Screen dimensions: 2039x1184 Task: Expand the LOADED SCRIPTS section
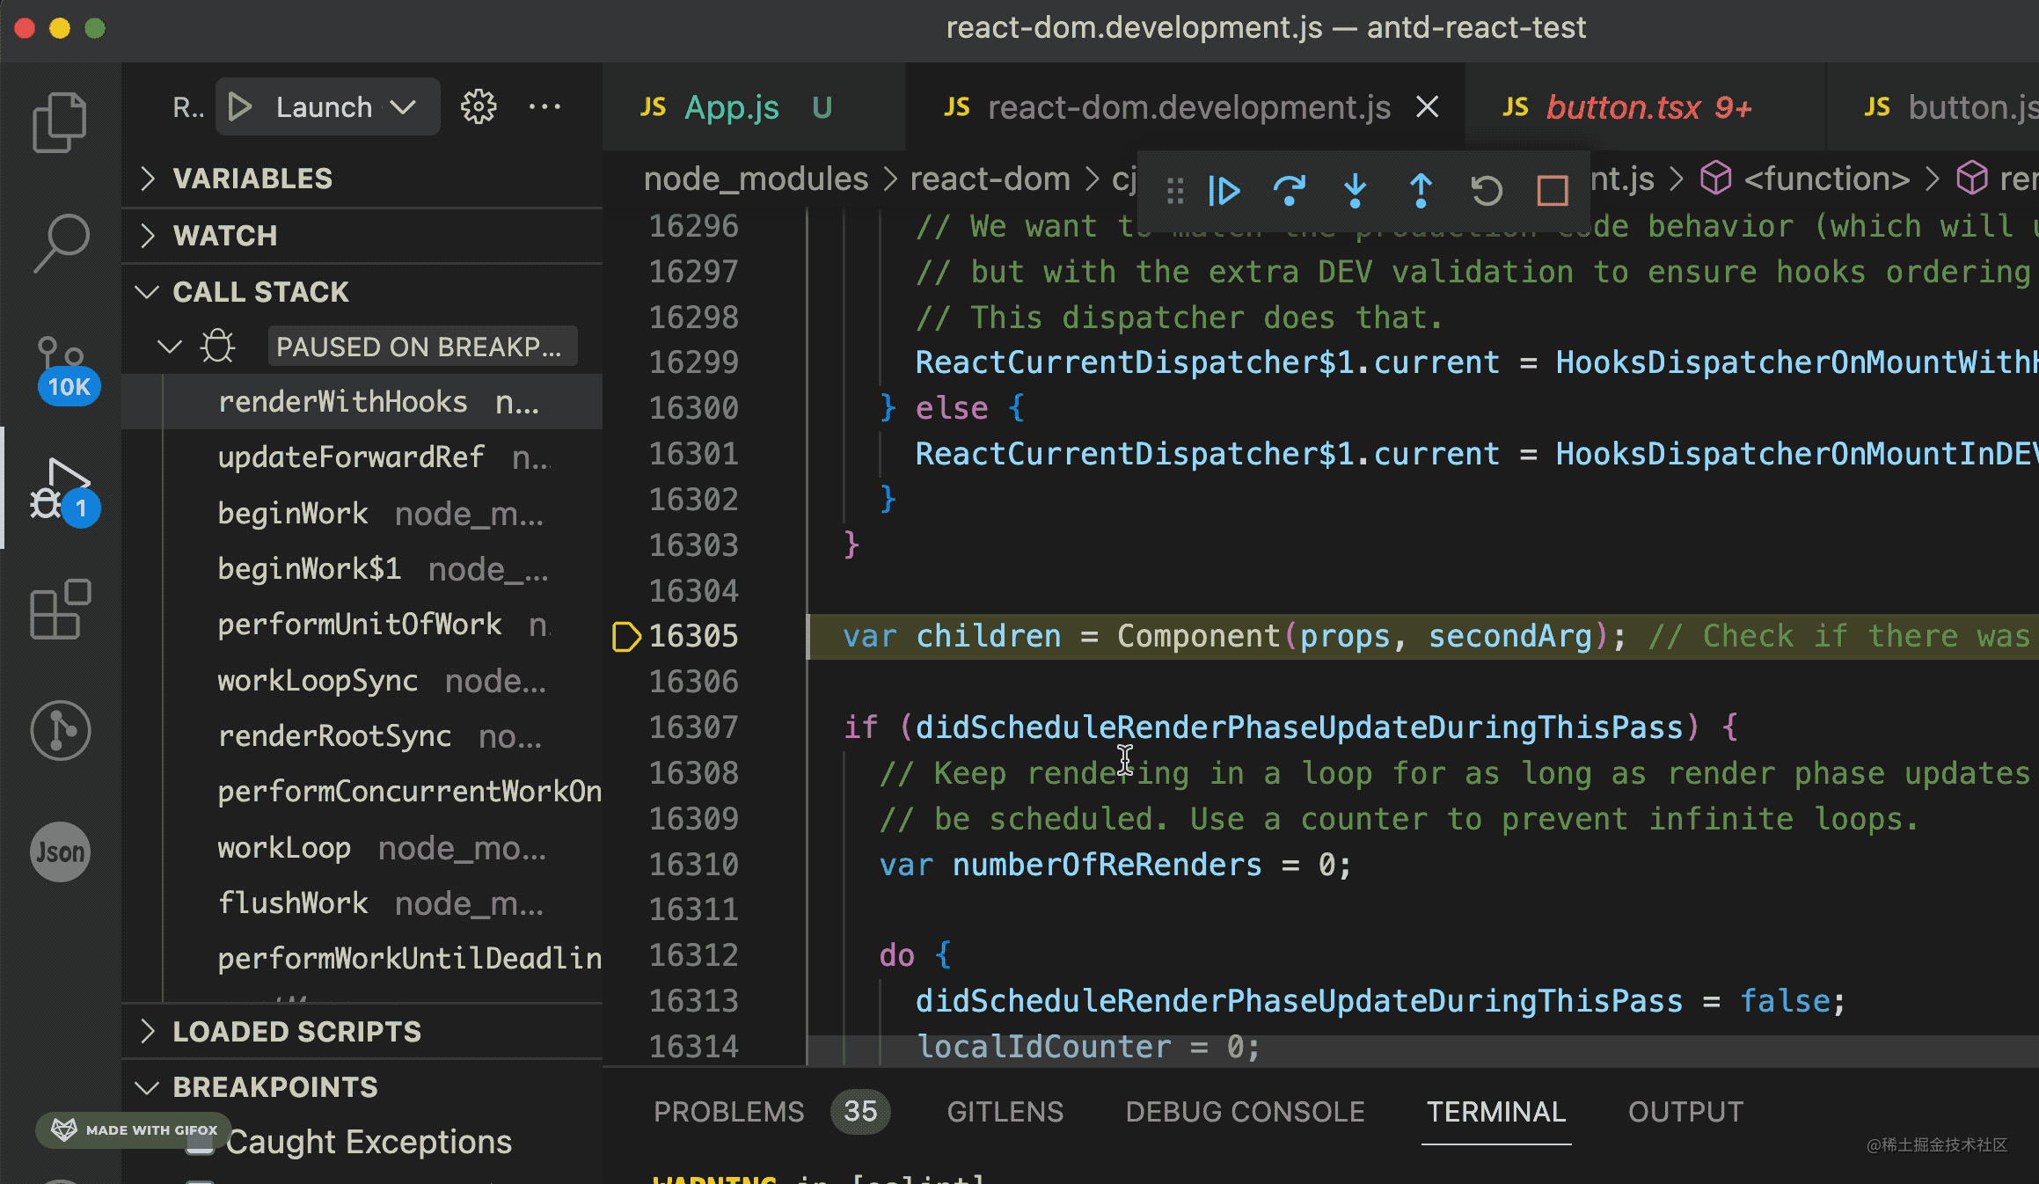coord(296,1032)
